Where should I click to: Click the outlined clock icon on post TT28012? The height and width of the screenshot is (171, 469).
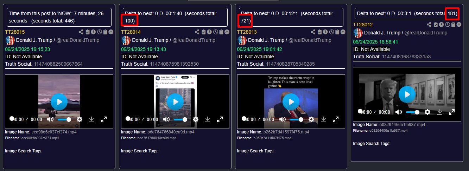point(448,25)
